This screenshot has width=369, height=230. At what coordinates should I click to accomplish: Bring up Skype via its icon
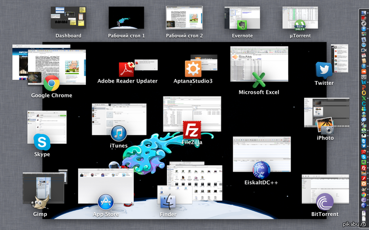42,142
